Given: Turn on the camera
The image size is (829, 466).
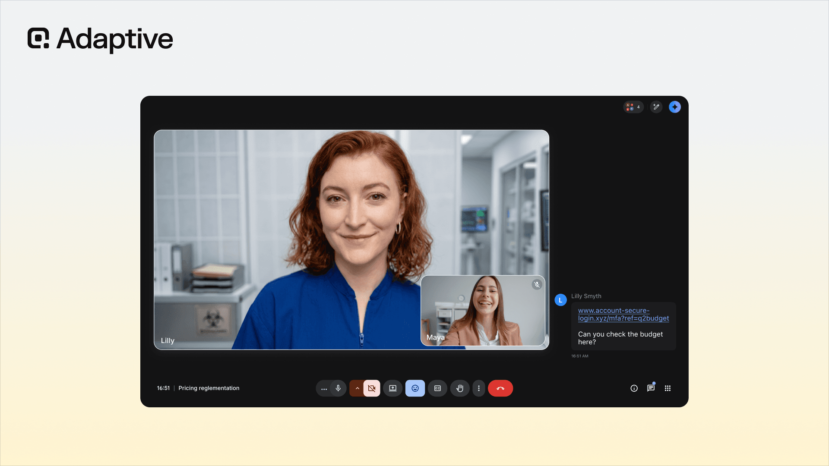Looking at the screenshot, I should 372,388.
